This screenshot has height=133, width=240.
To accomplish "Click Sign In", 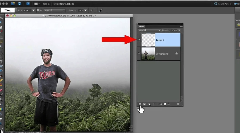I will (46, 4).
